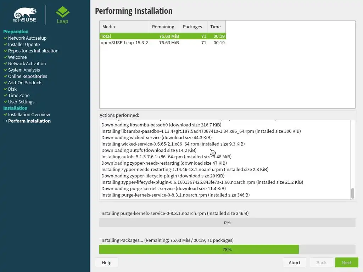Screen dimensions: 363x272
Task: Click the Installing zypper-lifecycle-plugin log line
Action: tap(202, 182)
